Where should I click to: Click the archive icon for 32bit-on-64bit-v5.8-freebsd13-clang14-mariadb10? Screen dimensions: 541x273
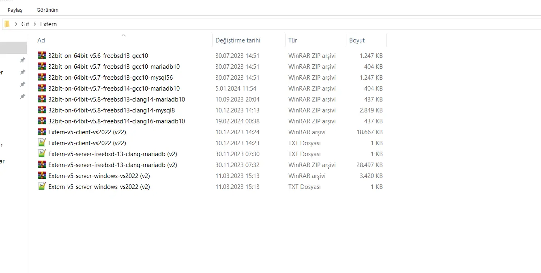42,99
